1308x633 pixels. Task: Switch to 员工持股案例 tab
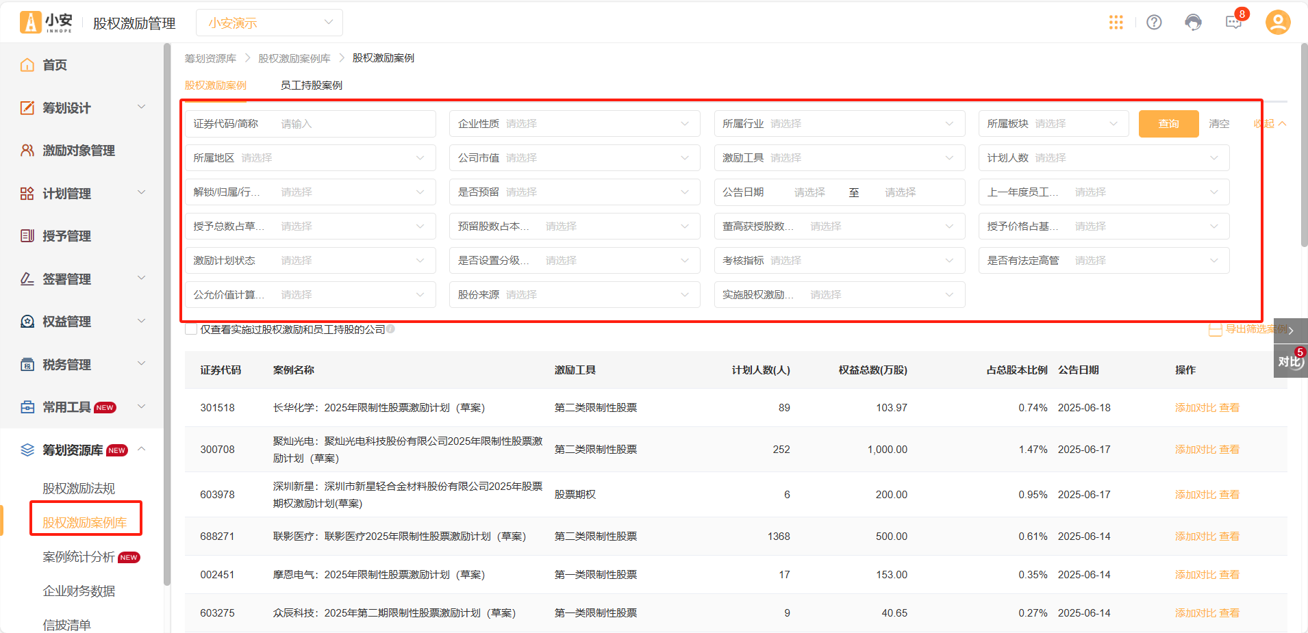click(311, 86)
